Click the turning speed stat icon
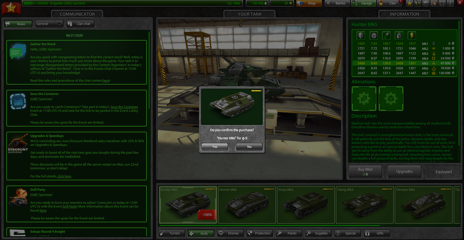 click(x=386, y=35)
